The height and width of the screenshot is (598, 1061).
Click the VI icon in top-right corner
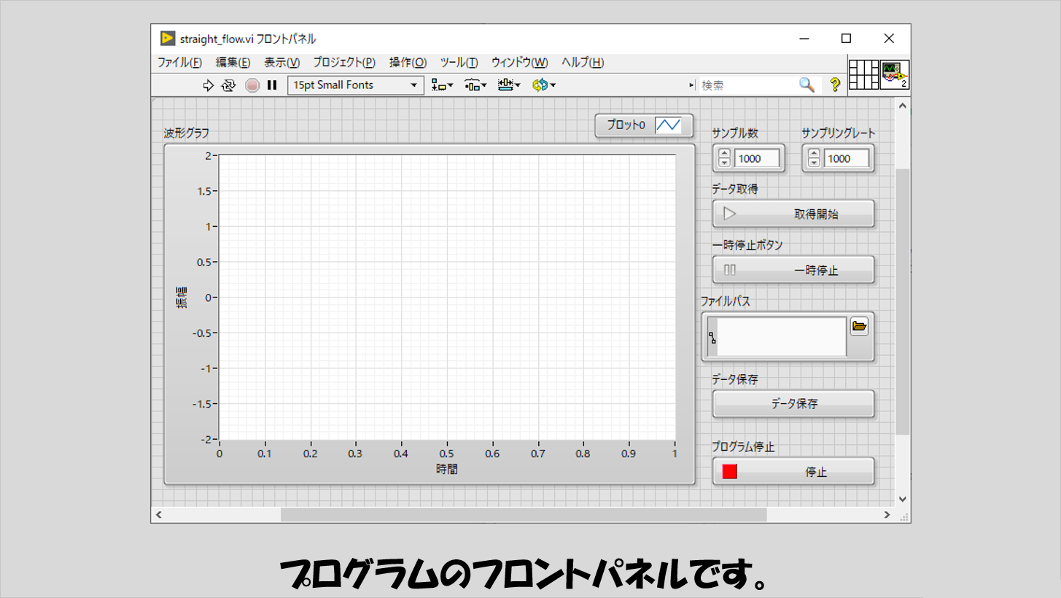pyautogui.click(x=894, y=74)
